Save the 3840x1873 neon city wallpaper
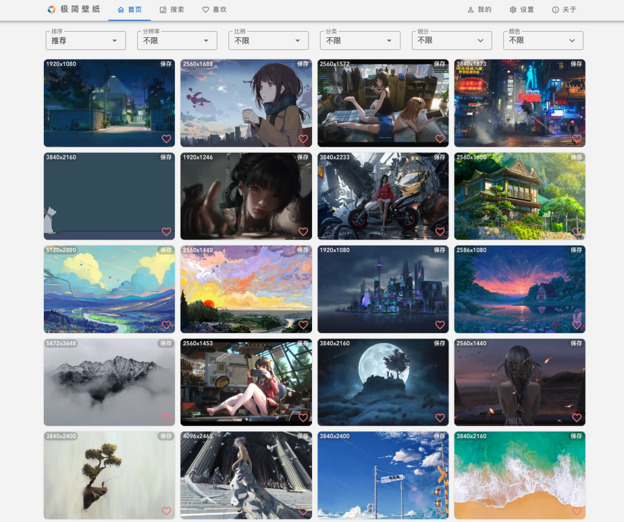 coord(576,64)
